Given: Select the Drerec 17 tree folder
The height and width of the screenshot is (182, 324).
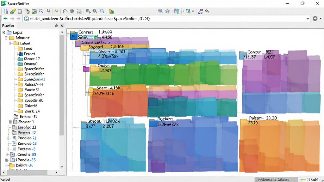Looking at the screenshot, I should coord(32,59).
